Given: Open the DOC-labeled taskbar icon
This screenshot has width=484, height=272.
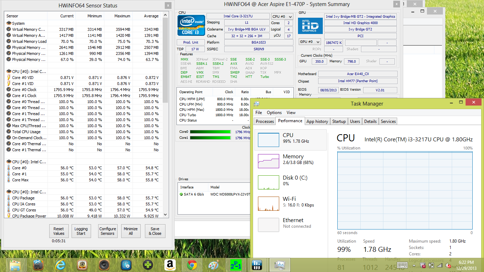Looking at the screenshot, I should coord(38,265).
